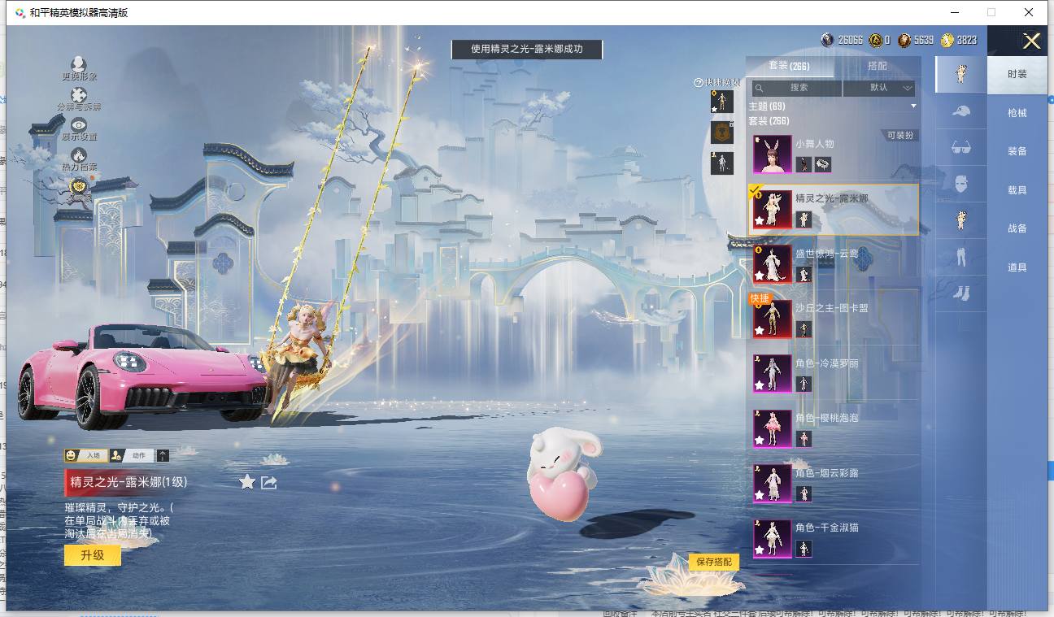The width and height of the screenshot is (1054, 617).
Task: Switch to the 套装(266) tab
Action: tap(789, 66)
